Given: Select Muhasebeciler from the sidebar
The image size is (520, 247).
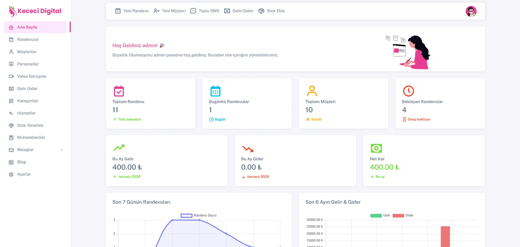Looking at the screenshot, I should [31, 138].
